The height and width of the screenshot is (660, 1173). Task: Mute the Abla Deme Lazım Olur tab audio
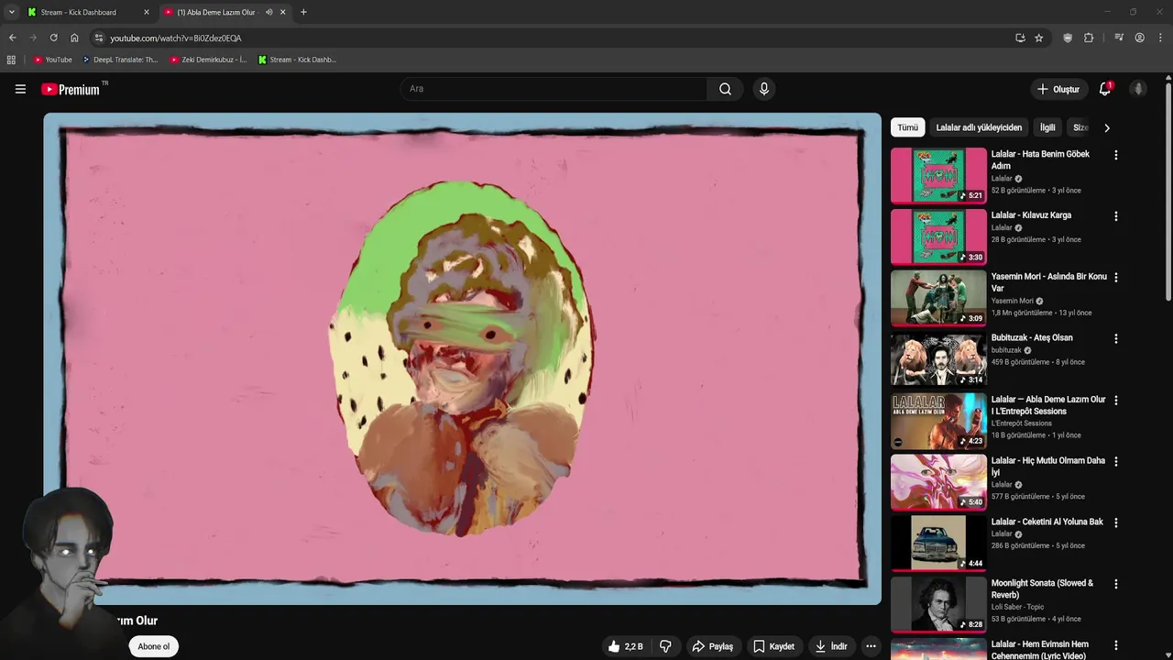click(269, 12)
